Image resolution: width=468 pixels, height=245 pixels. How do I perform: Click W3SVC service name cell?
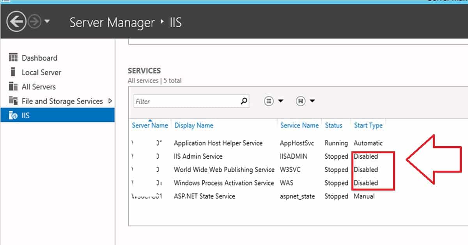[290, 170]
